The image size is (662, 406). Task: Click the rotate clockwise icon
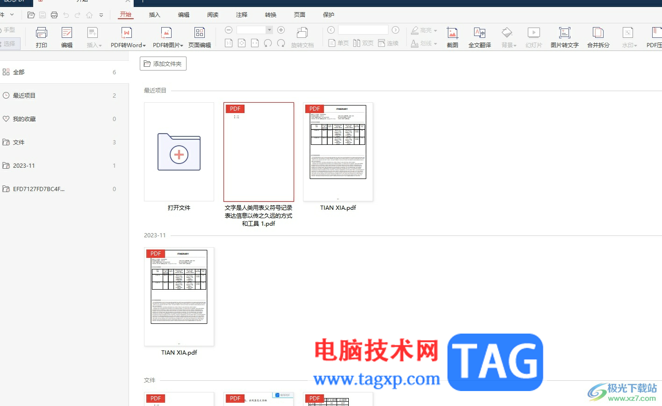coord(281,43)
